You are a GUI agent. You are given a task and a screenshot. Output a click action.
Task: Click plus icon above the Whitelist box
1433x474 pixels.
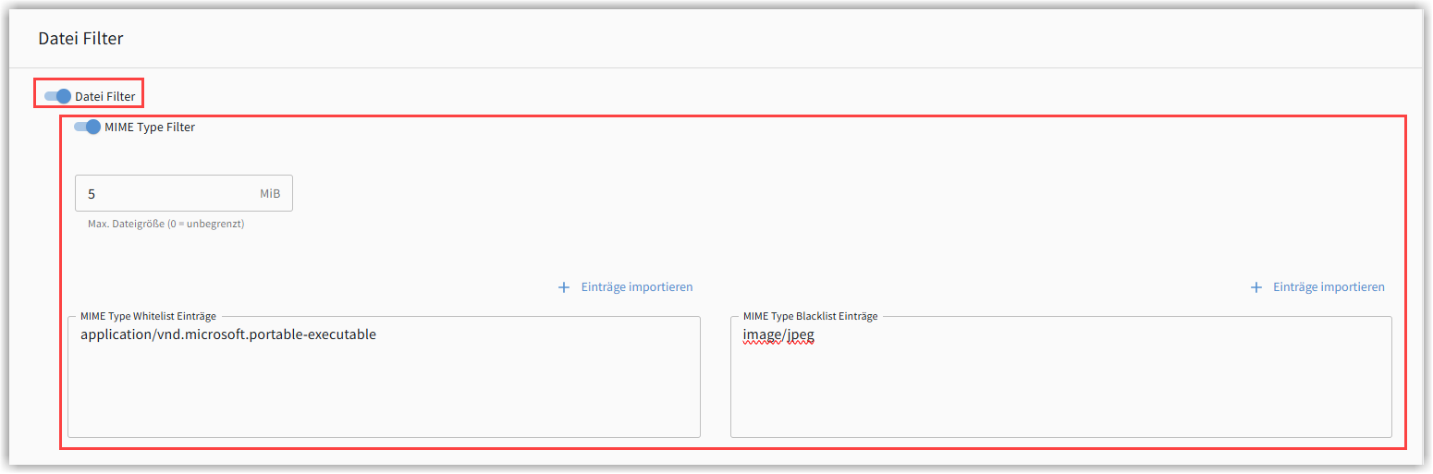tap(564, 287)
